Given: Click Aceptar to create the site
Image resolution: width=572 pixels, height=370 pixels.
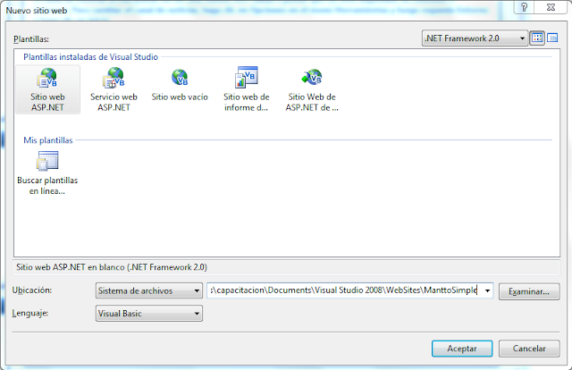Looking at the screenshot, I should 462,349.
